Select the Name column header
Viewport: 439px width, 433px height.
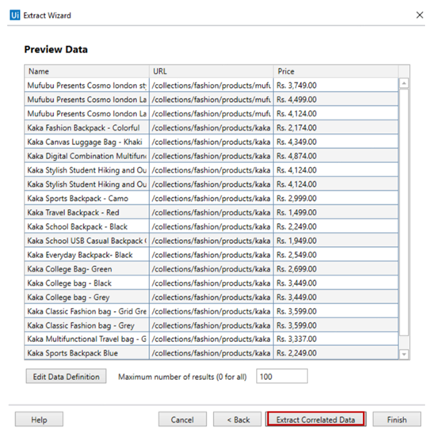tap(86, 71)
